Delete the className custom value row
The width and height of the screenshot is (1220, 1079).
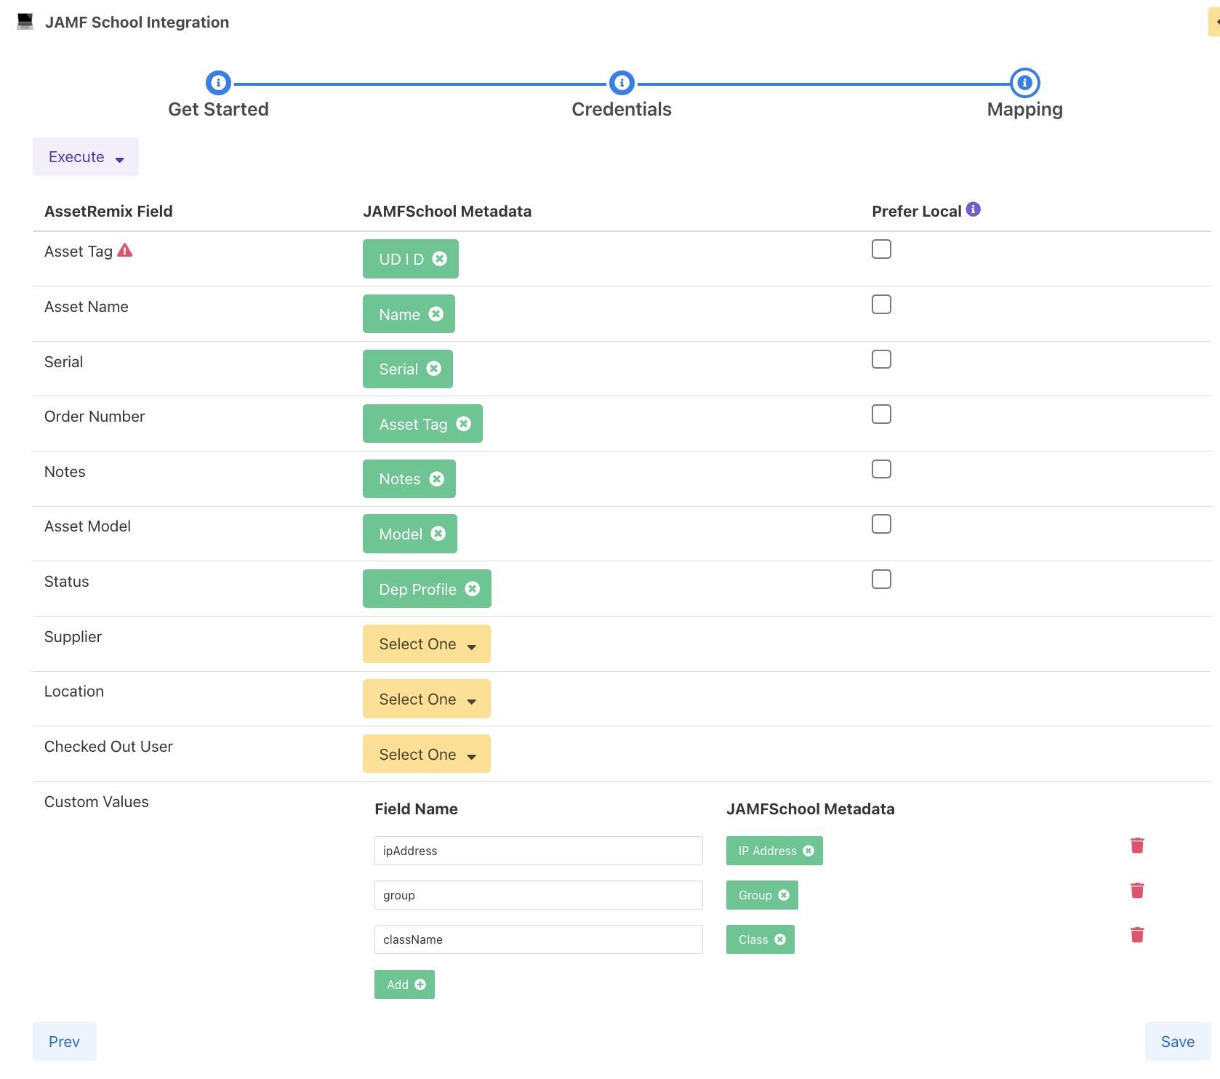tap(1137, 935)
